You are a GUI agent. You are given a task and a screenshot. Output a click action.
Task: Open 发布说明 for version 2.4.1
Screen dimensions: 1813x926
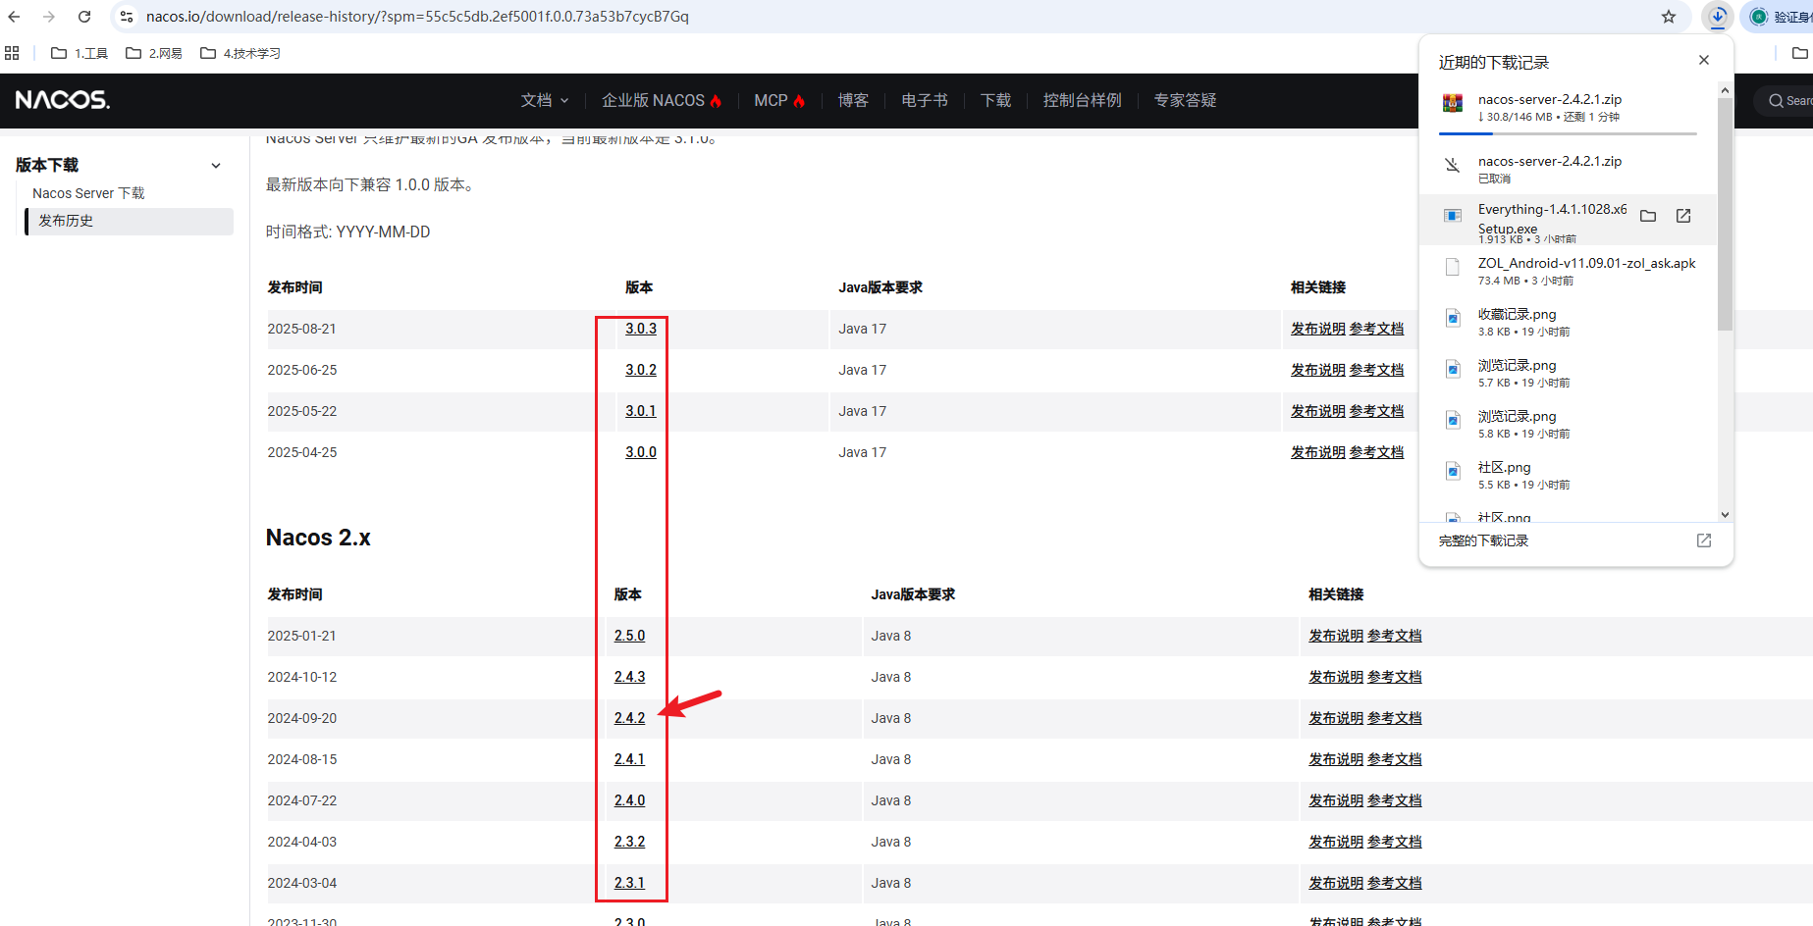click(x=1336, y=759)
